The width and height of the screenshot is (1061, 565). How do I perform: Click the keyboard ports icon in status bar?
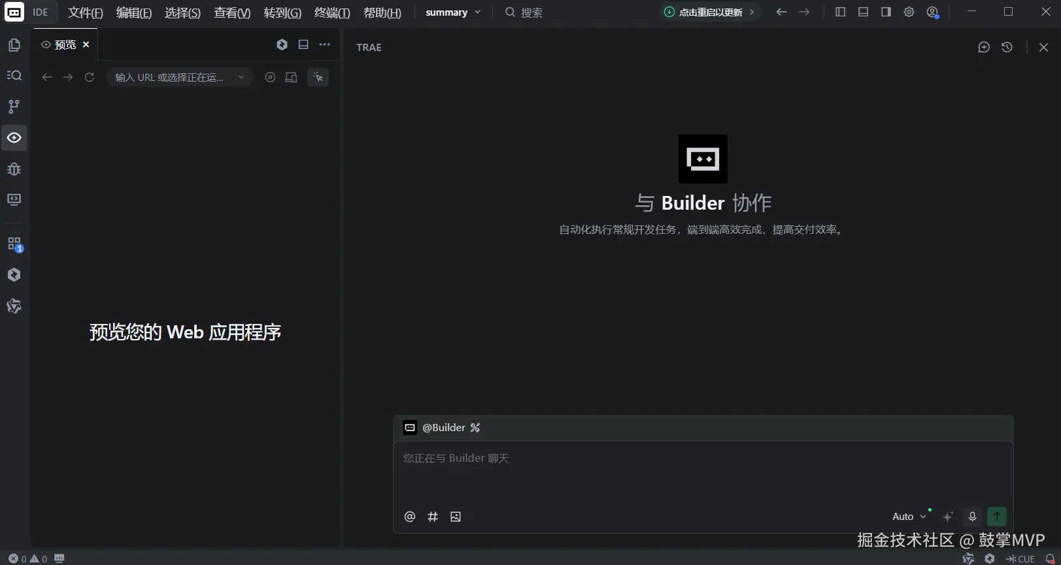[59, 559]
